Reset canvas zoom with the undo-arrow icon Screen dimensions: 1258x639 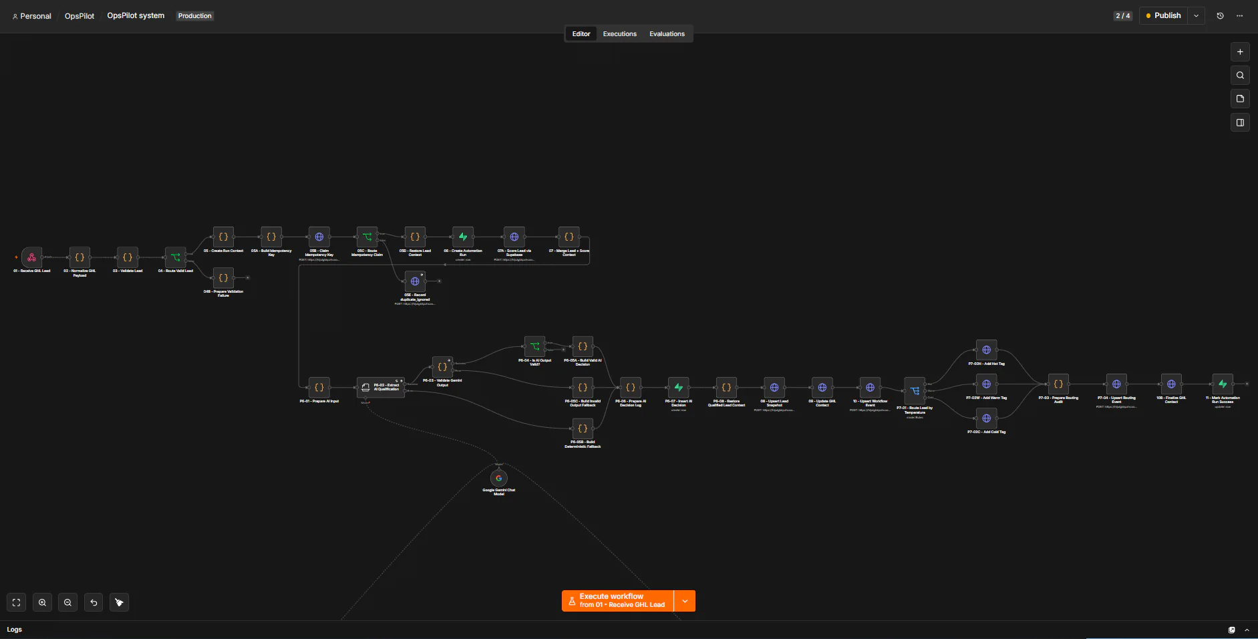tap(94, 602)
